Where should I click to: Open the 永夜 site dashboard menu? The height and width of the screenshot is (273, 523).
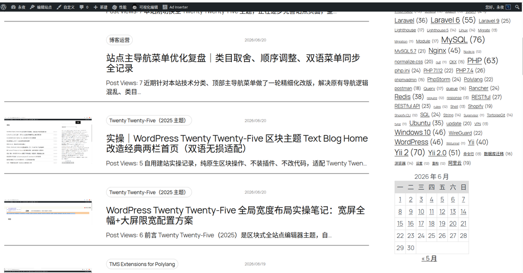click(18, 7)
